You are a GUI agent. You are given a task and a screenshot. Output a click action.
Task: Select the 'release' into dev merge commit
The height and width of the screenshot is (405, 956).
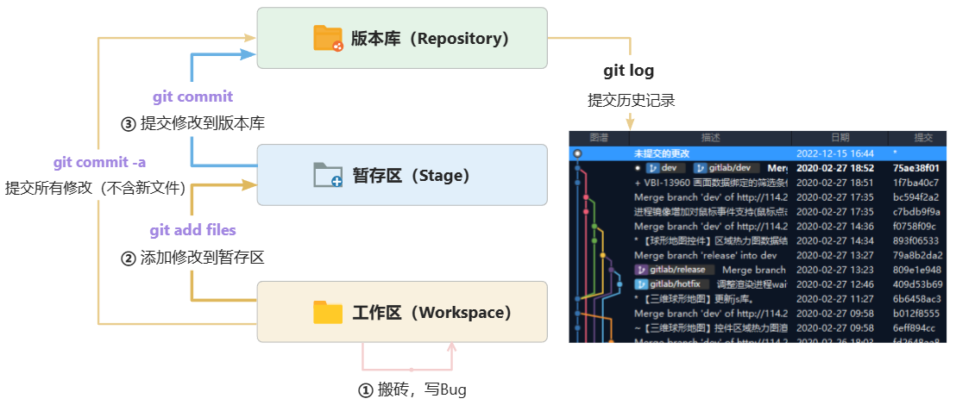[759, 255]
